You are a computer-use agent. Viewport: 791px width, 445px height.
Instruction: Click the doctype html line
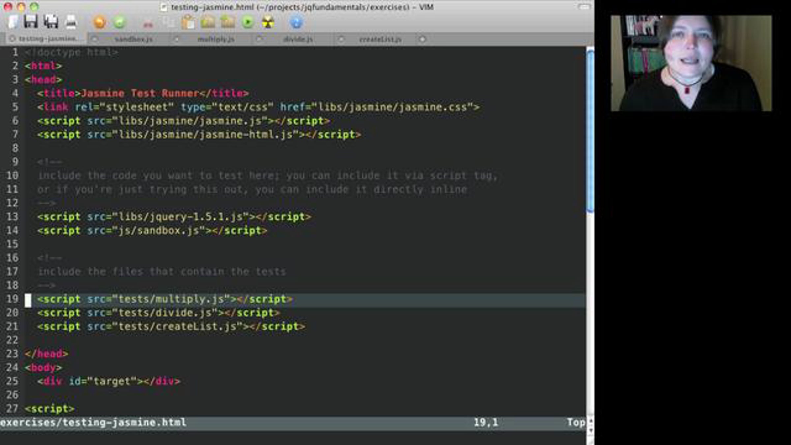coord(71,52)
